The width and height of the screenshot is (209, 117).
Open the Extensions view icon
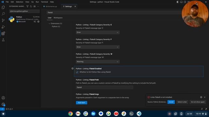coord(3,33)
